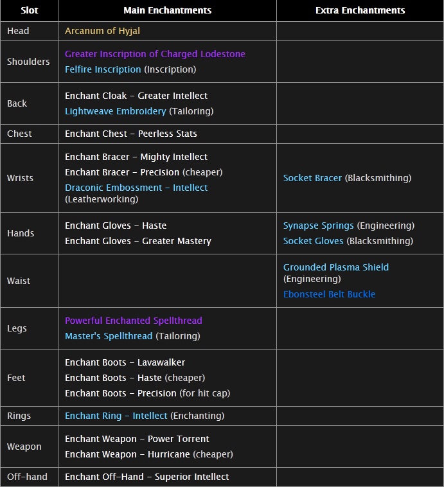Image resolution: width=444 pixels, height=487 pixels.
Task: Select the Ebonsteel Belt Buckle link
Action: pyautogui.click(x=329, y=294)
